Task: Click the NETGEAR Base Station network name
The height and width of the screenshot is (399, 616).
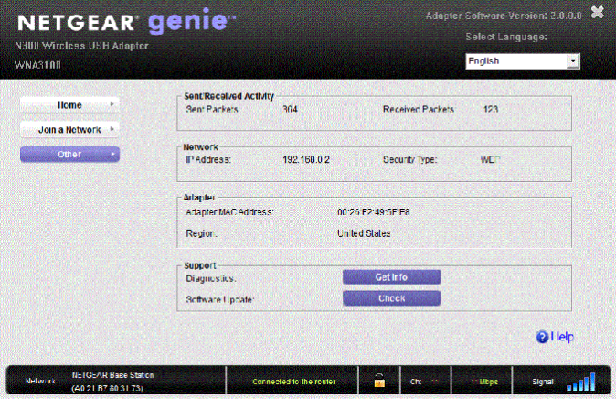Action: pos(112,375)
